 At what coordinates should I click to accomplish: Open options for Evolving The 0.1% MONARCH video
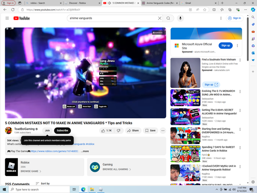240,92
